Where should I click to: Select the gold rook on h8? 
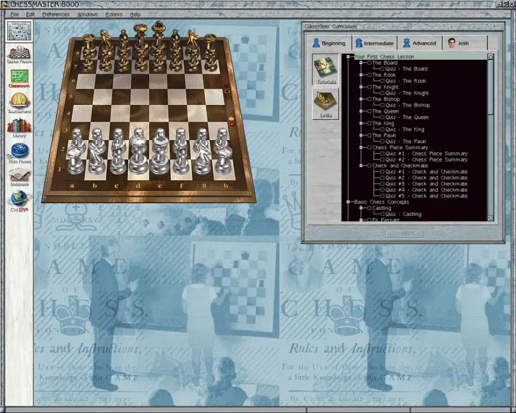click(210, 43)
